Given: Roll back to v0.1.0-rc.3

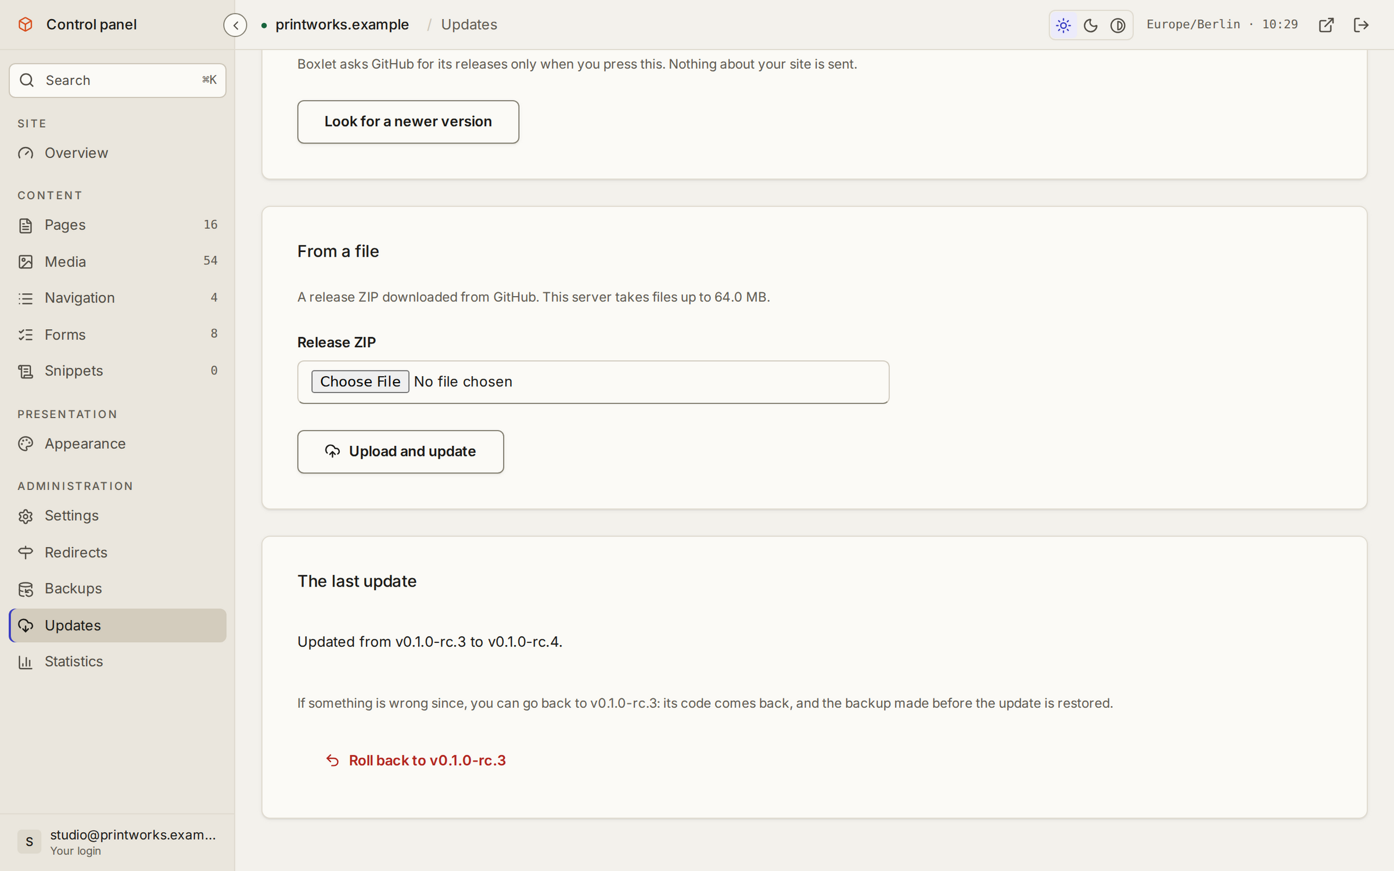Looking at the screenshot, I should tap(415, 760).
